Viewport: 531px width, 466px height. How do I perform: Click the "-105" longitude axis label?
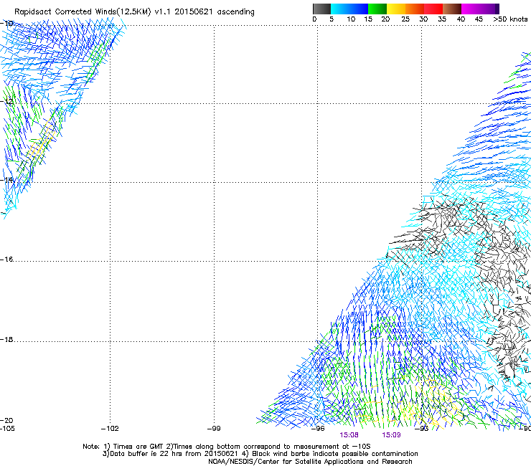click(x=8, y=428)
